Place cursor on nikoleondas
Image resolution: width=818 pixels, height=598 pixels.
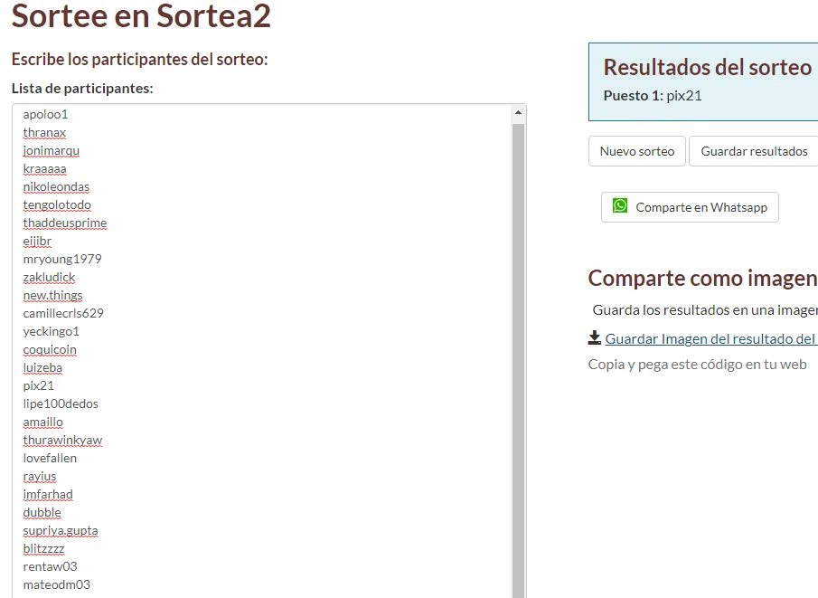point(56,187)
